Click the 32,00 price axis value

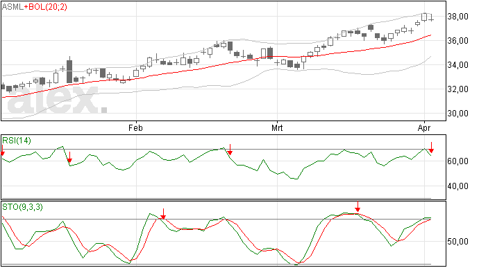[x=457, y=89]
